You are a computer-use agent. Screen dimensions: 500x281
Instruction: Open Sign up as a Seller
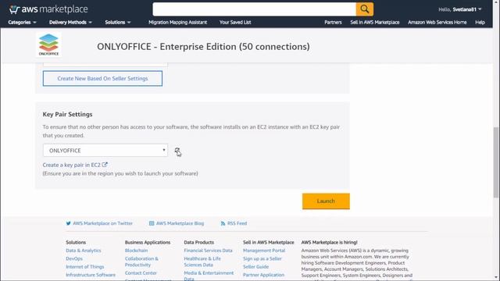(x=262, y=258)
